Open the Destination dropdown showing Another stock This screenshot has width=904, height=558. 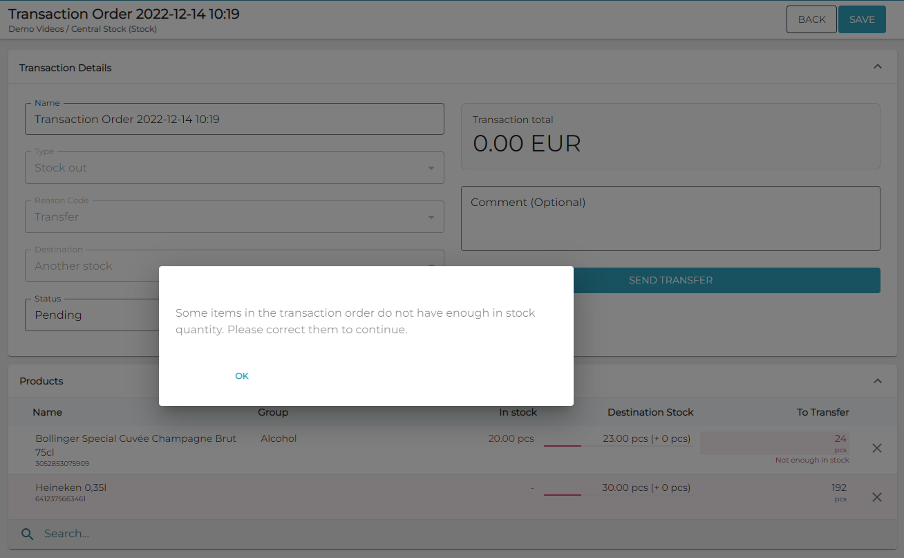click(90, 266)
